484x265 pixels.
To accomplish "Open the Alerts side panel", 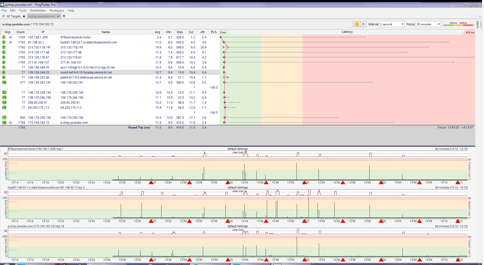I will 478,25.
